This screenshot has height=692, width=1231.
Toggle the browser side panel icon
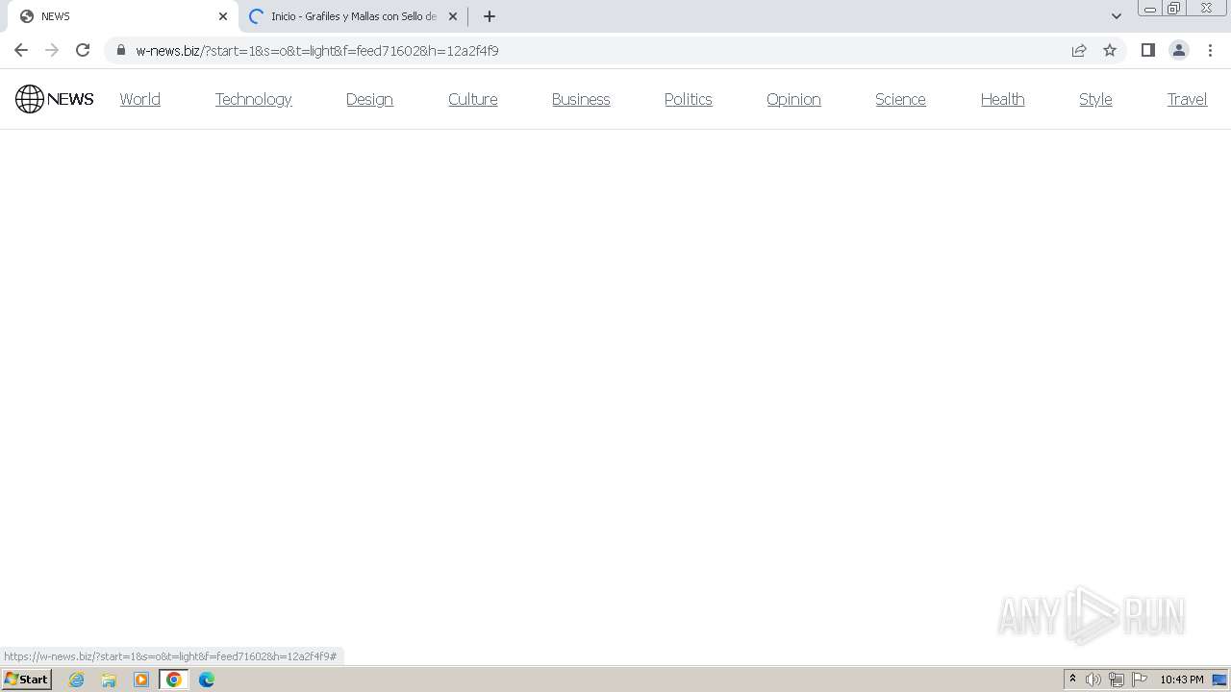(x=1147, y=50)
